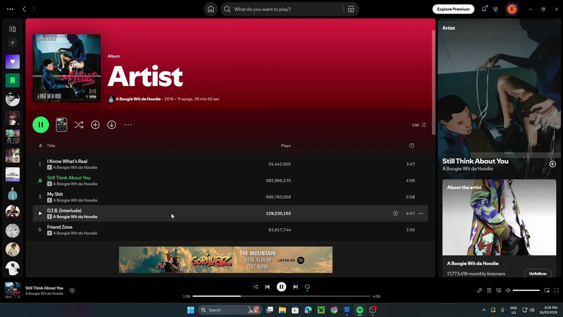Adjust the volume slider
Viewport: 563px width, 317px height.
tap(526, 291)
